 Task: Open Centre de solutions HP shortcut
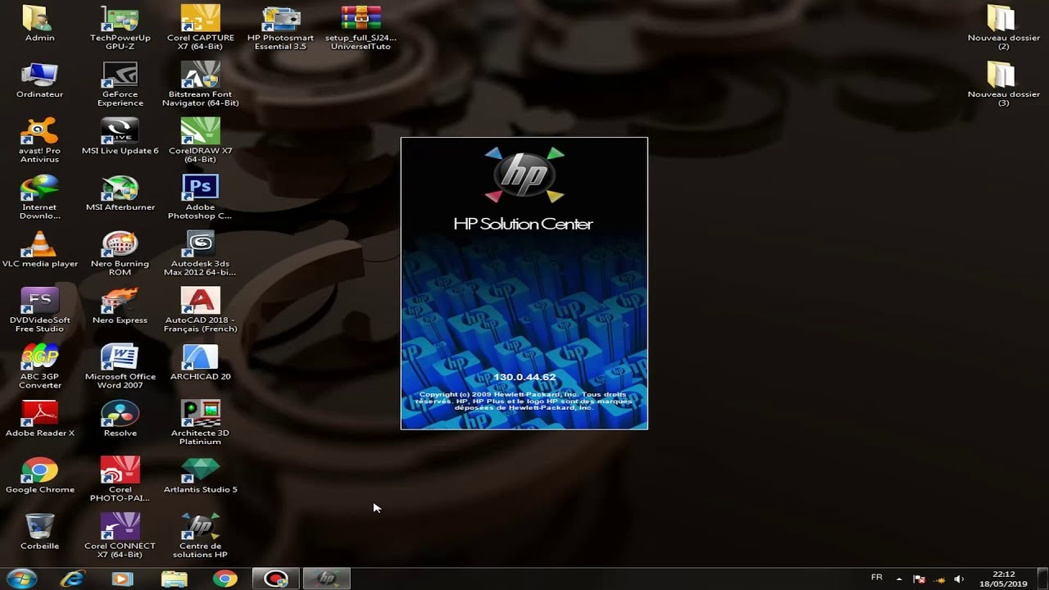[200, 536]
